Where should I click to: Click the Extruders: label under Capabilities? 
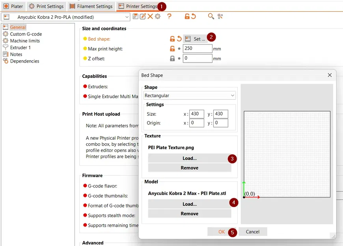coord(98,87)
